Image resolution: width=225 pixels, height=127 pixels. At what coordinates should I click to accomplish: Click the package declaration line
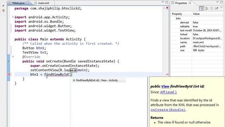48,8
